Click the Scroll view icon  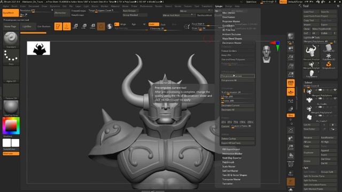[x=291, y=49]
